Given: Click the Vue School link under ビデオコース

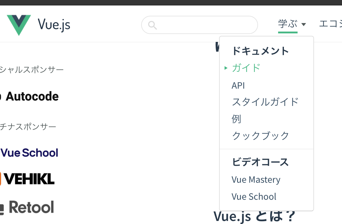Looking at the screenshot, I should 254,196.
